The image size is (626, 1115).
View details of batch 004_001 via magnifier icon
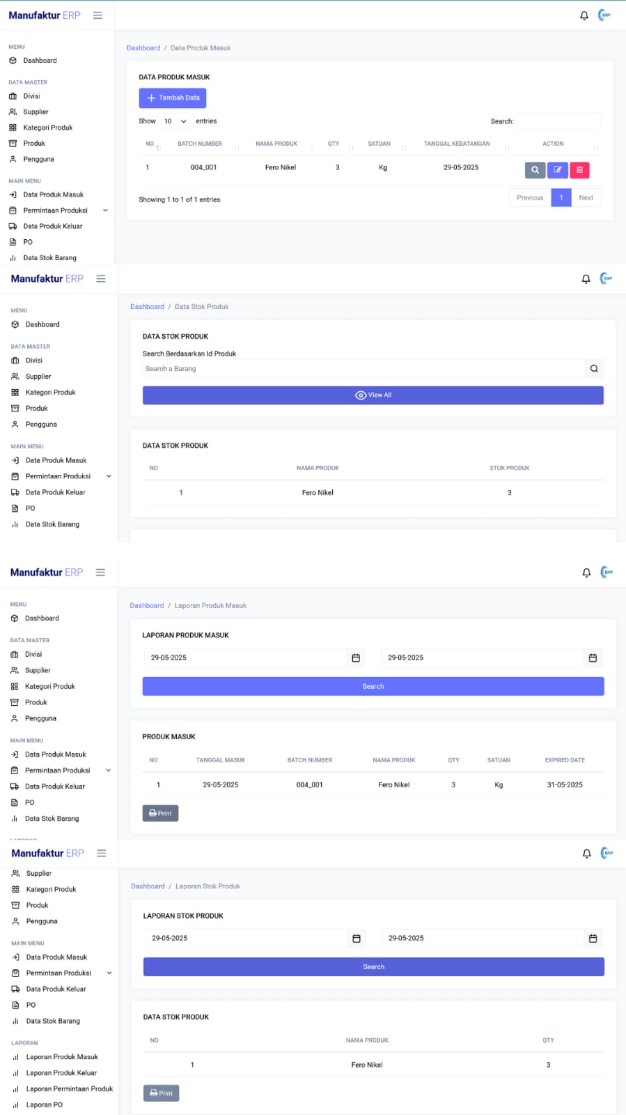(535, 169)
